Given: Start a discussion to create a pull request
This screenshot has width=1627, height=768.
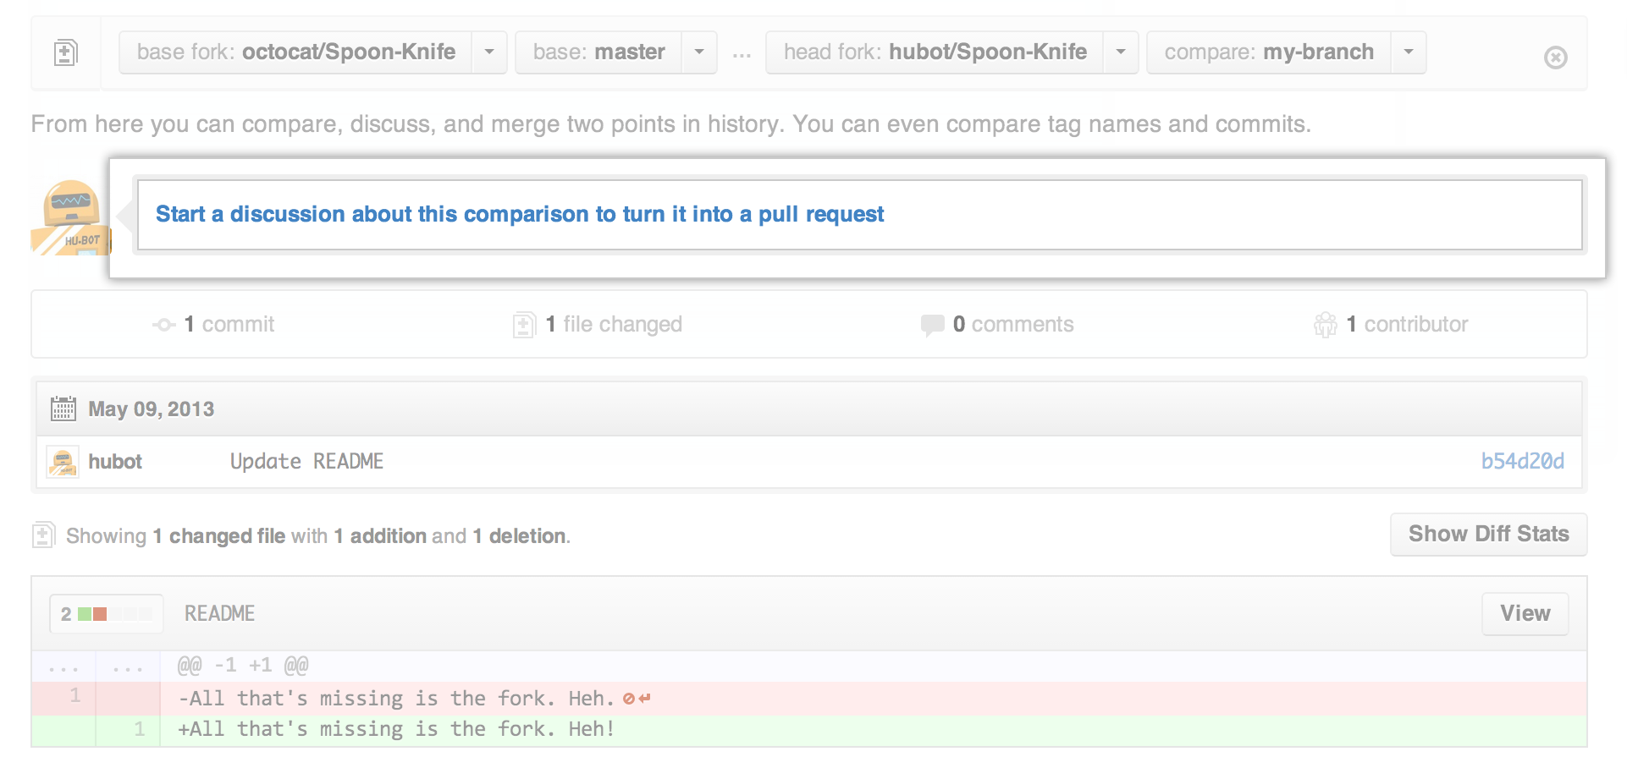Looking at the screenshot, I should (519, 214).
